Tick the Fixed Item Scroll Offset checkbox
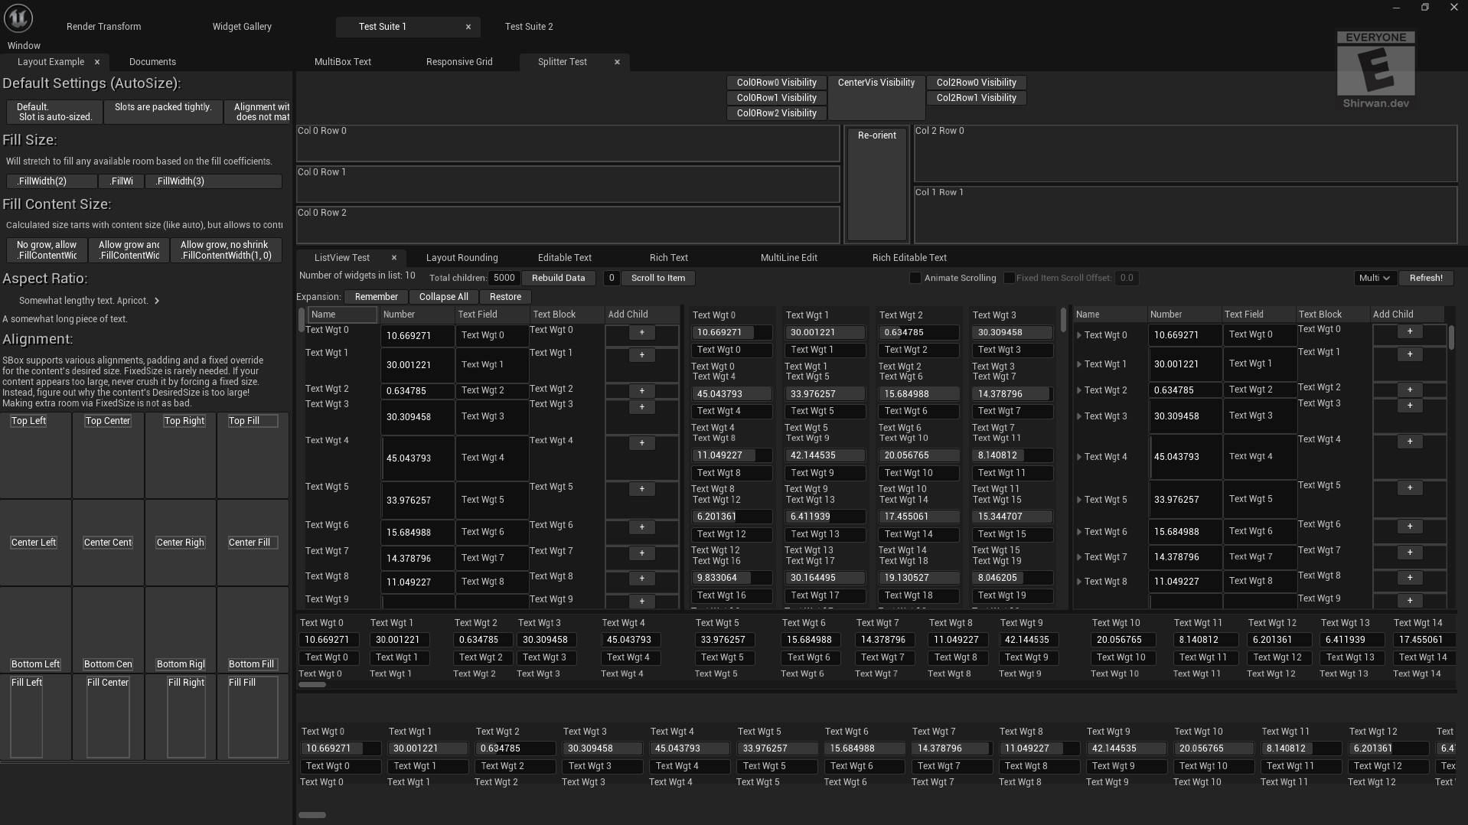Viewport: 1468px width, 825px height. (x=1009, y=278)
